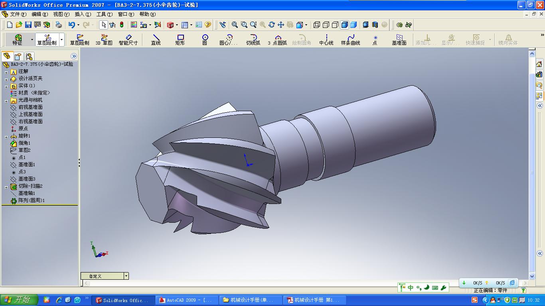Select the 圆 circle tool
The height and width of the screenshot is (306, 545).
(x=205, y=39)
